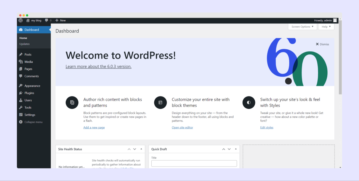Click the scrollbar down arrow
This screenshot has height=181, width=359.
[340, 167]
